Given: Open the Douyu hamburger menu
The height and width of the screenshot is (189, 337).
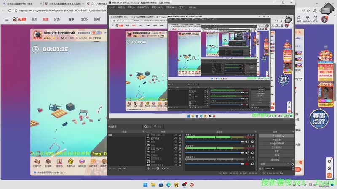Looking at the screenshot, I should pos(7,19).
